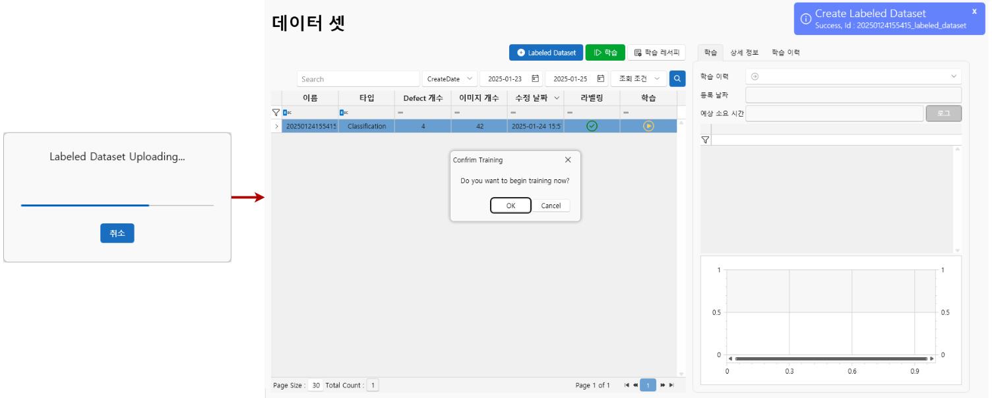Switch to the 학습 이력 tab

point(786,52)
